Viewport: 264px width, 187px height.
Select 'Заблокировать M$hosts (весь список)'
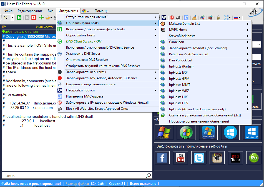(x=205, y=48)
